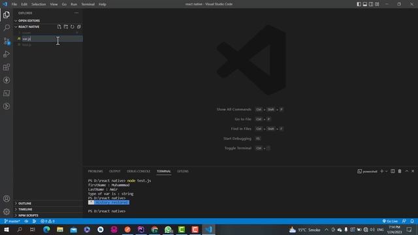Open the Thunder Client lightning icon
418x235 pixels.
coord(7,80)
